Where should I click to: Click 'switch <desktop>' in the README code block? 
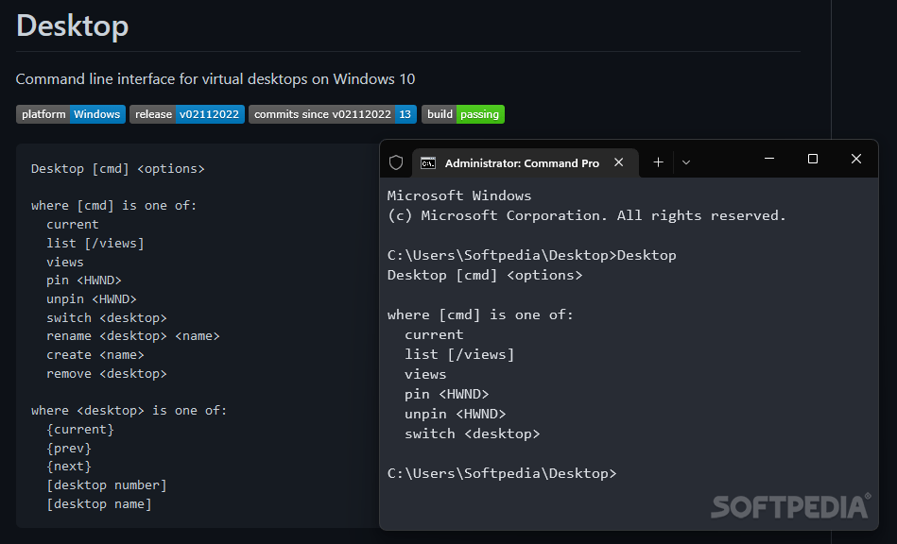pyautogui.click(x=107, y=317)
